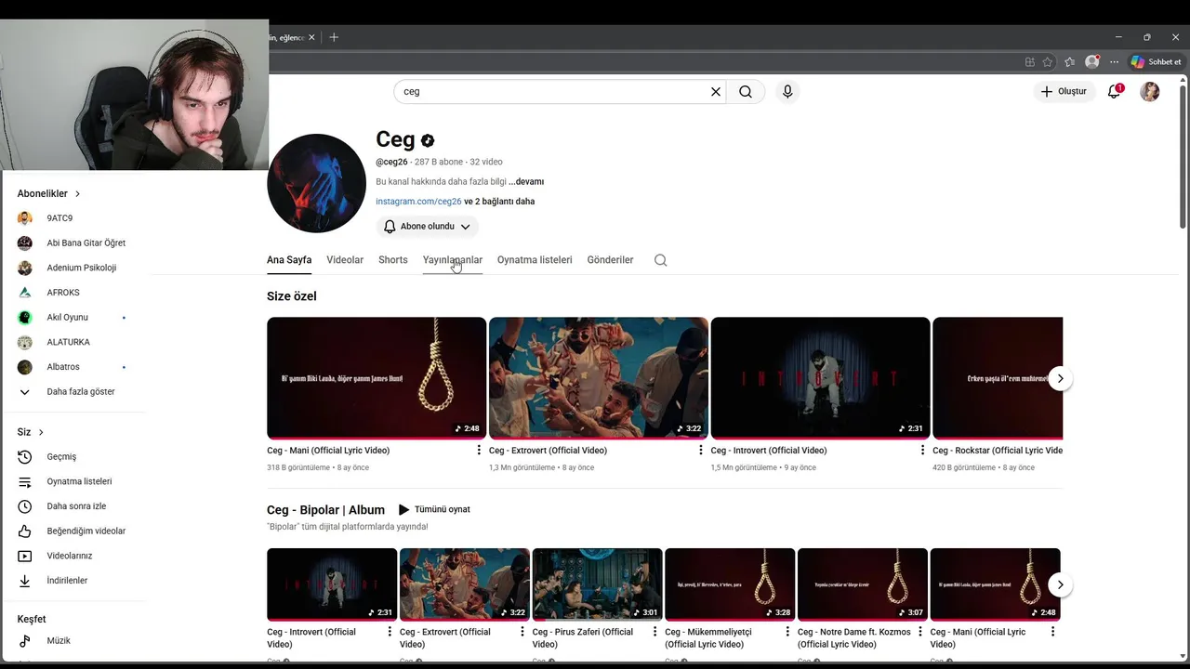The image size is (1190, 669).
Task: Play Pirus Zaferi thumbnail in the album row
Action: (x=597, y=584)
